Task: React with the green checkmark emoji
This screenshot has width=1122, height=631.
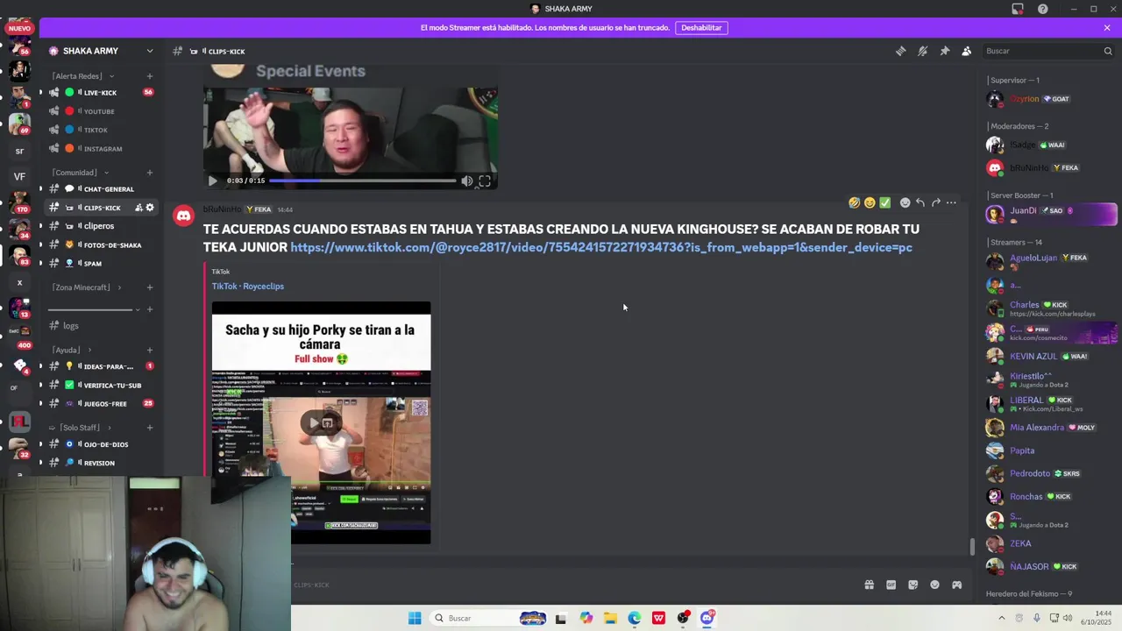Action: [x=885, y=202]
